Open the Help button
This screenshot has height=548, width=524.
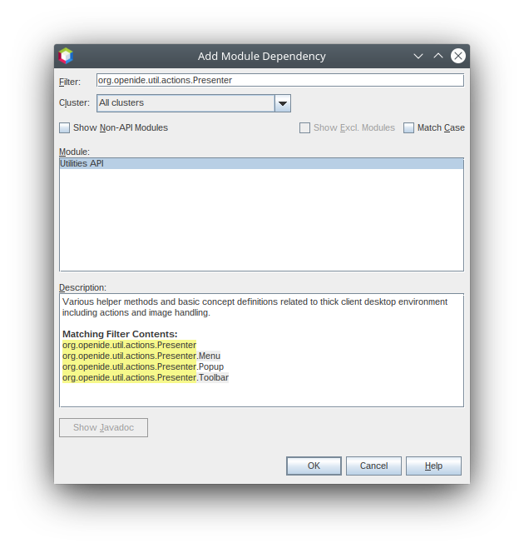click(x=433, y=466)
